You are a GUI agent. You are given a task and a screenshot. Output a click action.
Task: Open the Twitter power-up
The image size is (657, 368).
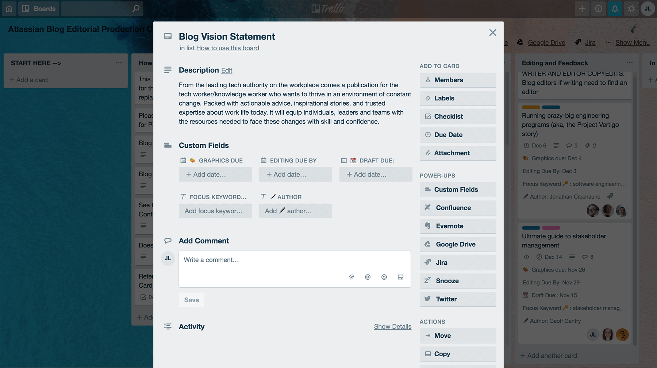coord(458,299)
